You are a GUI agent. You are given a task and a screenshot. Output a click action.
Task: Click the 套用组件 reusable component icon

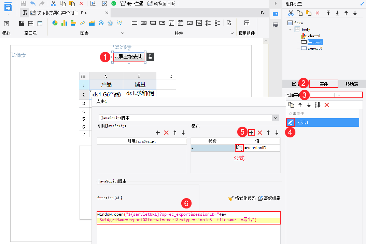[x=247, y=23]
